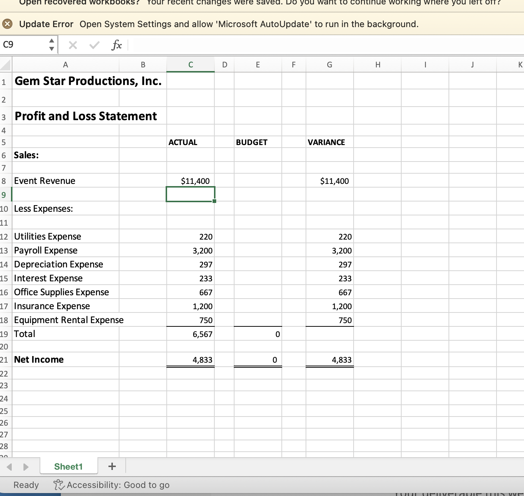Open the insert function fx button

(117, 45)
